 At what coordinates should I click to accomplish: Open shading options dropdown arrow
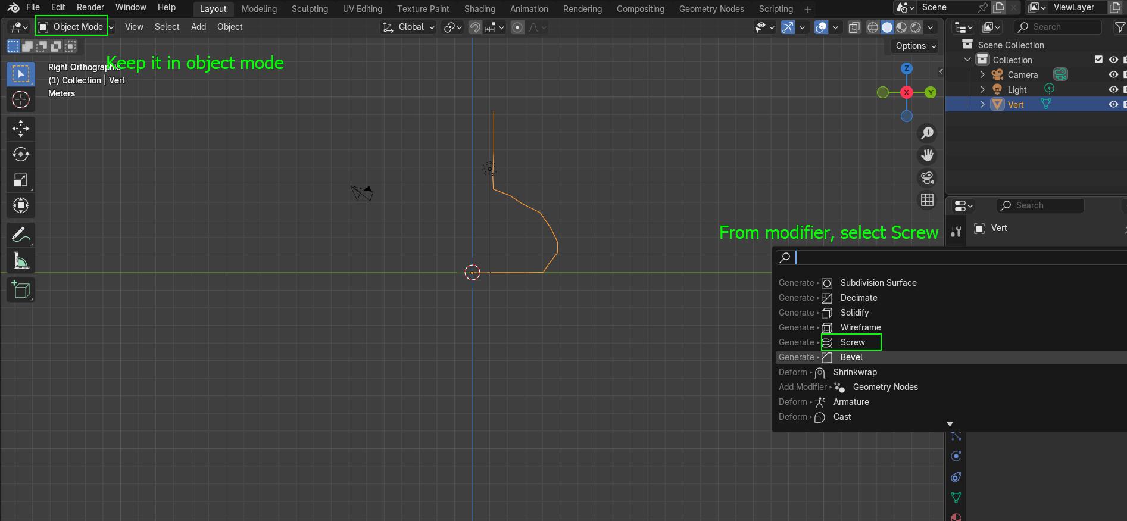click(930, 27)
